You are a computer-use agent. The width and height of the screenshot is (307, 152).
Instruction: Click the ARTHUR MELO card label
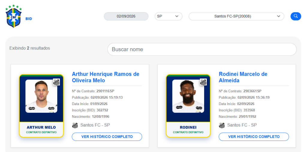41,127
